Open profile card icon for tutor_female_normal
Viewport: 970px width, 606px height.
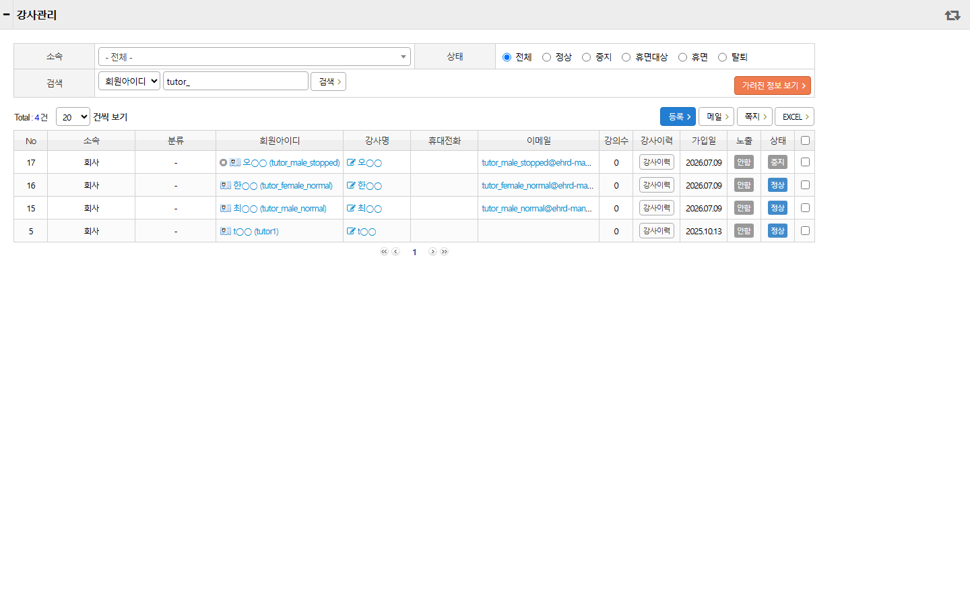(226, 185)
